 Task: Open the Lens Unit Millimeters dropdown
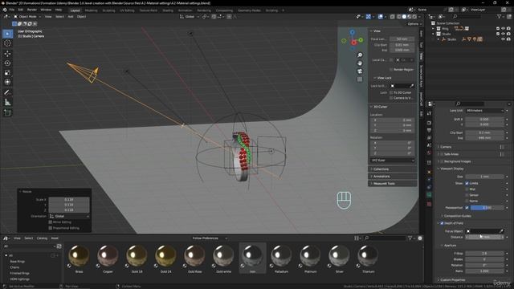485,111
